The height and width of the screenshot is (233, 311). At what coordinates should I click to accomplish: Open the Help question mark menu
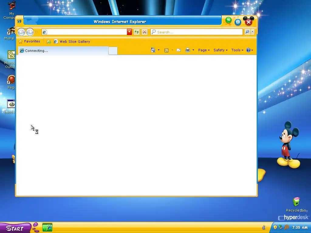click(x=250, y=50)
